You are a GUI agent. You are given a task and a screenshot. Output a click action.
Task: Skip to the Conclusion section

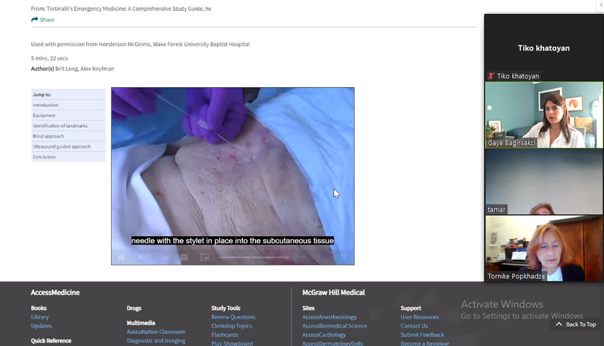pyautogui.click(x=44, y=157)
